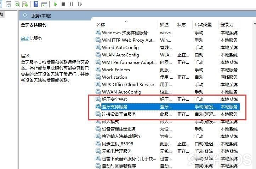Click the show/hide action pane toolbar icon
Image resolution: width=256 pixels, height=169 pixels.
[44, 4]
